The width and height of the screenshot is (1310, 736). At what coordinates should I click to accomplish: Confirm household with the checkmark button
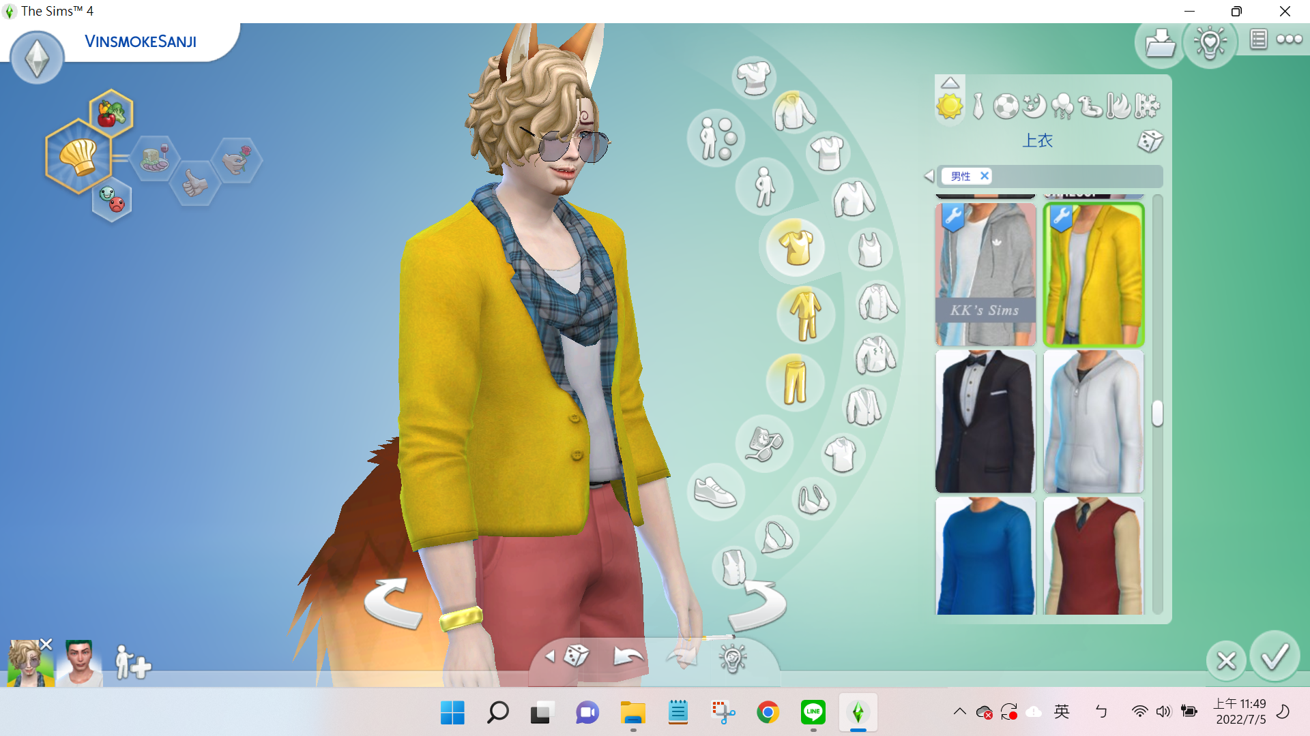click(1275, 657)
